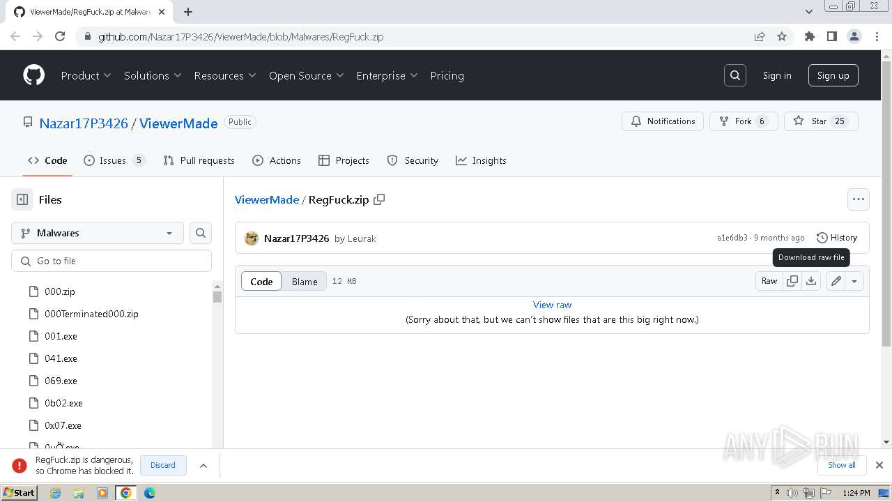The height and width of the screenshot is (502, 892).
Task: Click View raw link
Action: pos(552,305)
